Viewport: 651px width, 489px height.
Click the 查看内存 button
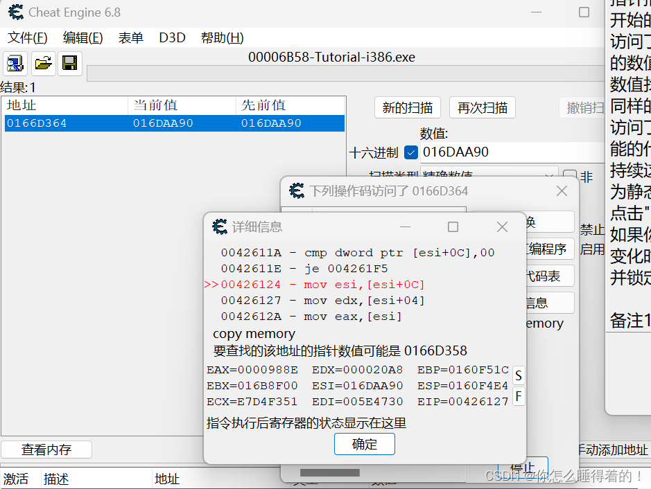coord(46,450)
